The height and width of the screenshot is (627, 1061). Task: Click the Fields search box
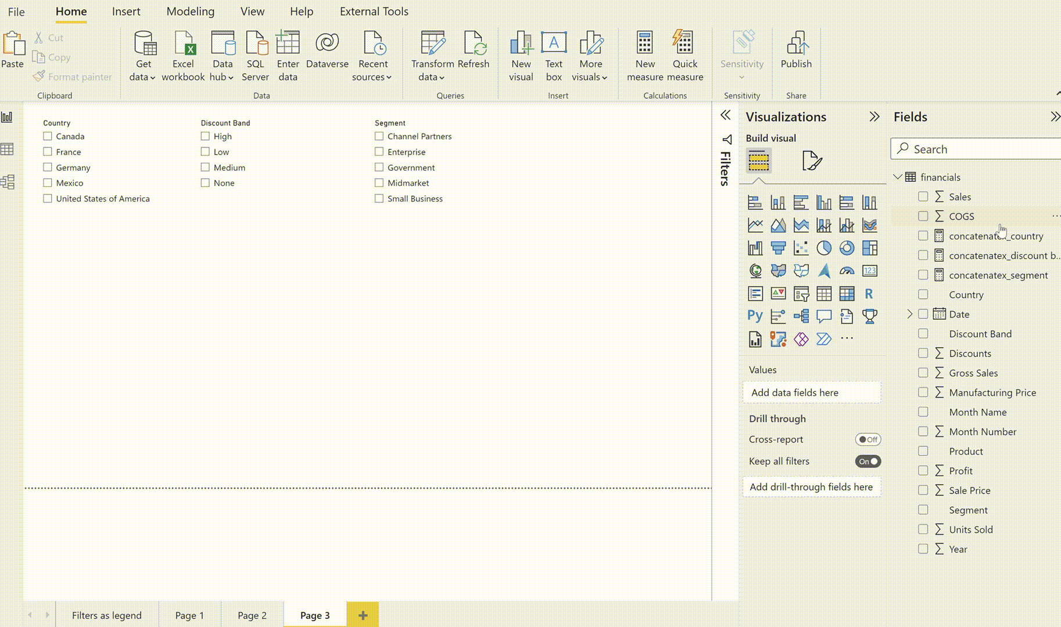[x=976, y=149]
